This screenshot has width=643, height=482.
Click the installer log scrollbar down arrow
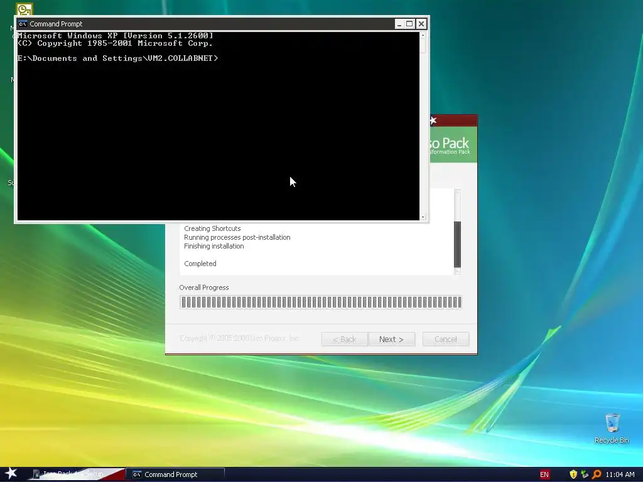pos(457,271)
